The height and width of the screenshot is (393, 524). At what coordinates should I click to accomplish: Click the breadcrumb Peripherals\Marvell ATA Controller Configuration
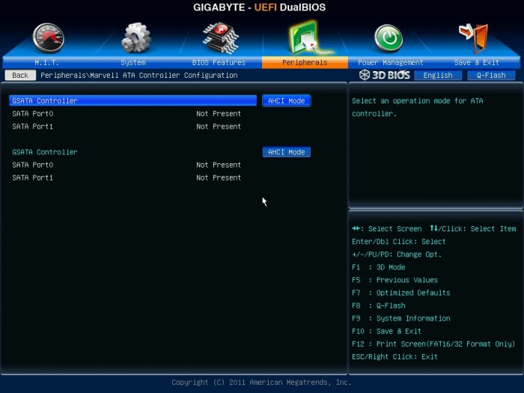[x=139, y=75]
